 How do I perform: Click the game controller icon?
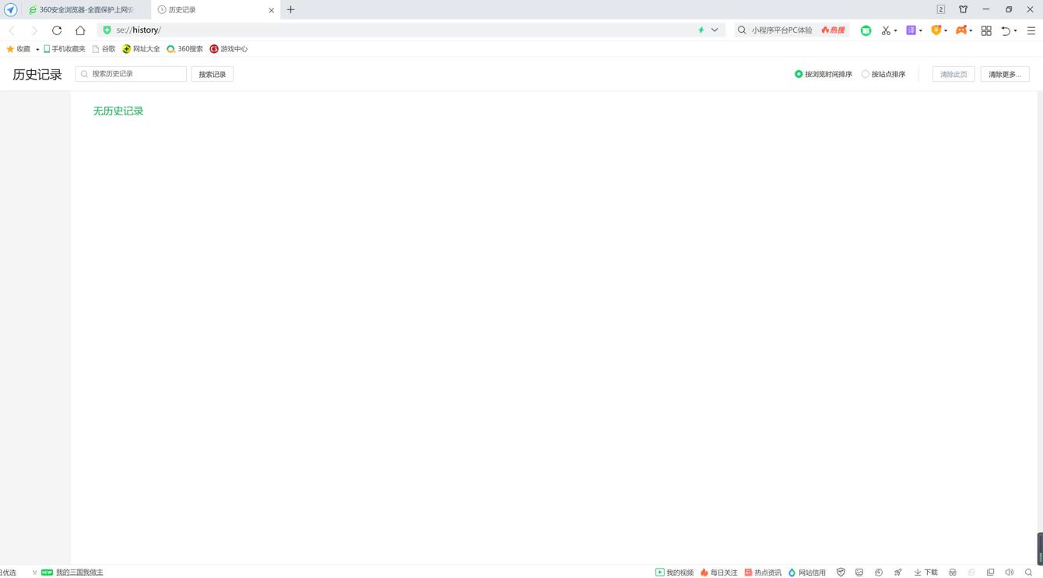point(961,30)
